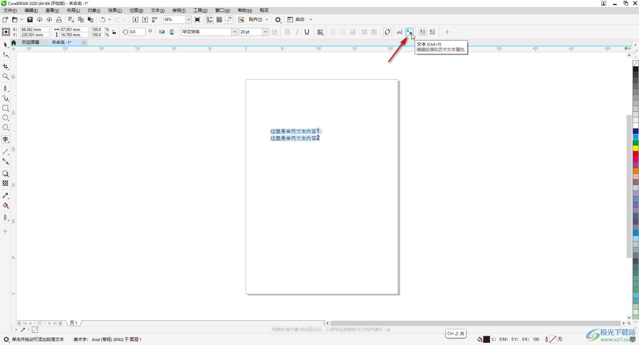Select the Color Eyedropper tool

point(5,196)
